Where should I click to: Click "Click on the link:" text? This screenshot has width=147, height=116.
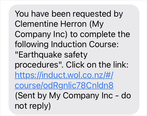97,65
